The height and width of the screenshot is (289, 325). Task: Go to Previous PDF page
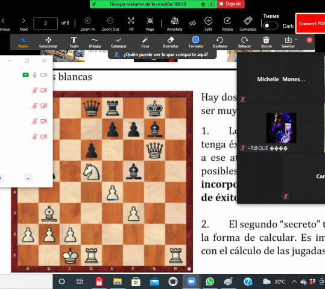(5, 24)
